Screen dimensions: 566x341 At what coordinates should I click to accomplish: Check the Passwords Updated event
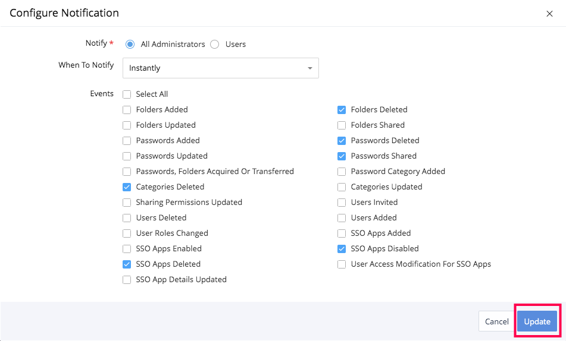pyautogui.click(x=127, y=156)
